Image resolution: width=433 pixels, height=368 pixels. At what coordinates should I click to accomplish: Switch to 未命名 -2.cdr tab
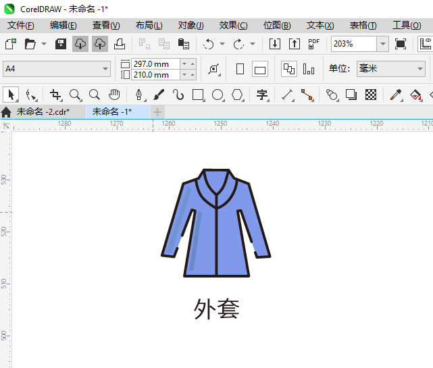coord(43,112)
